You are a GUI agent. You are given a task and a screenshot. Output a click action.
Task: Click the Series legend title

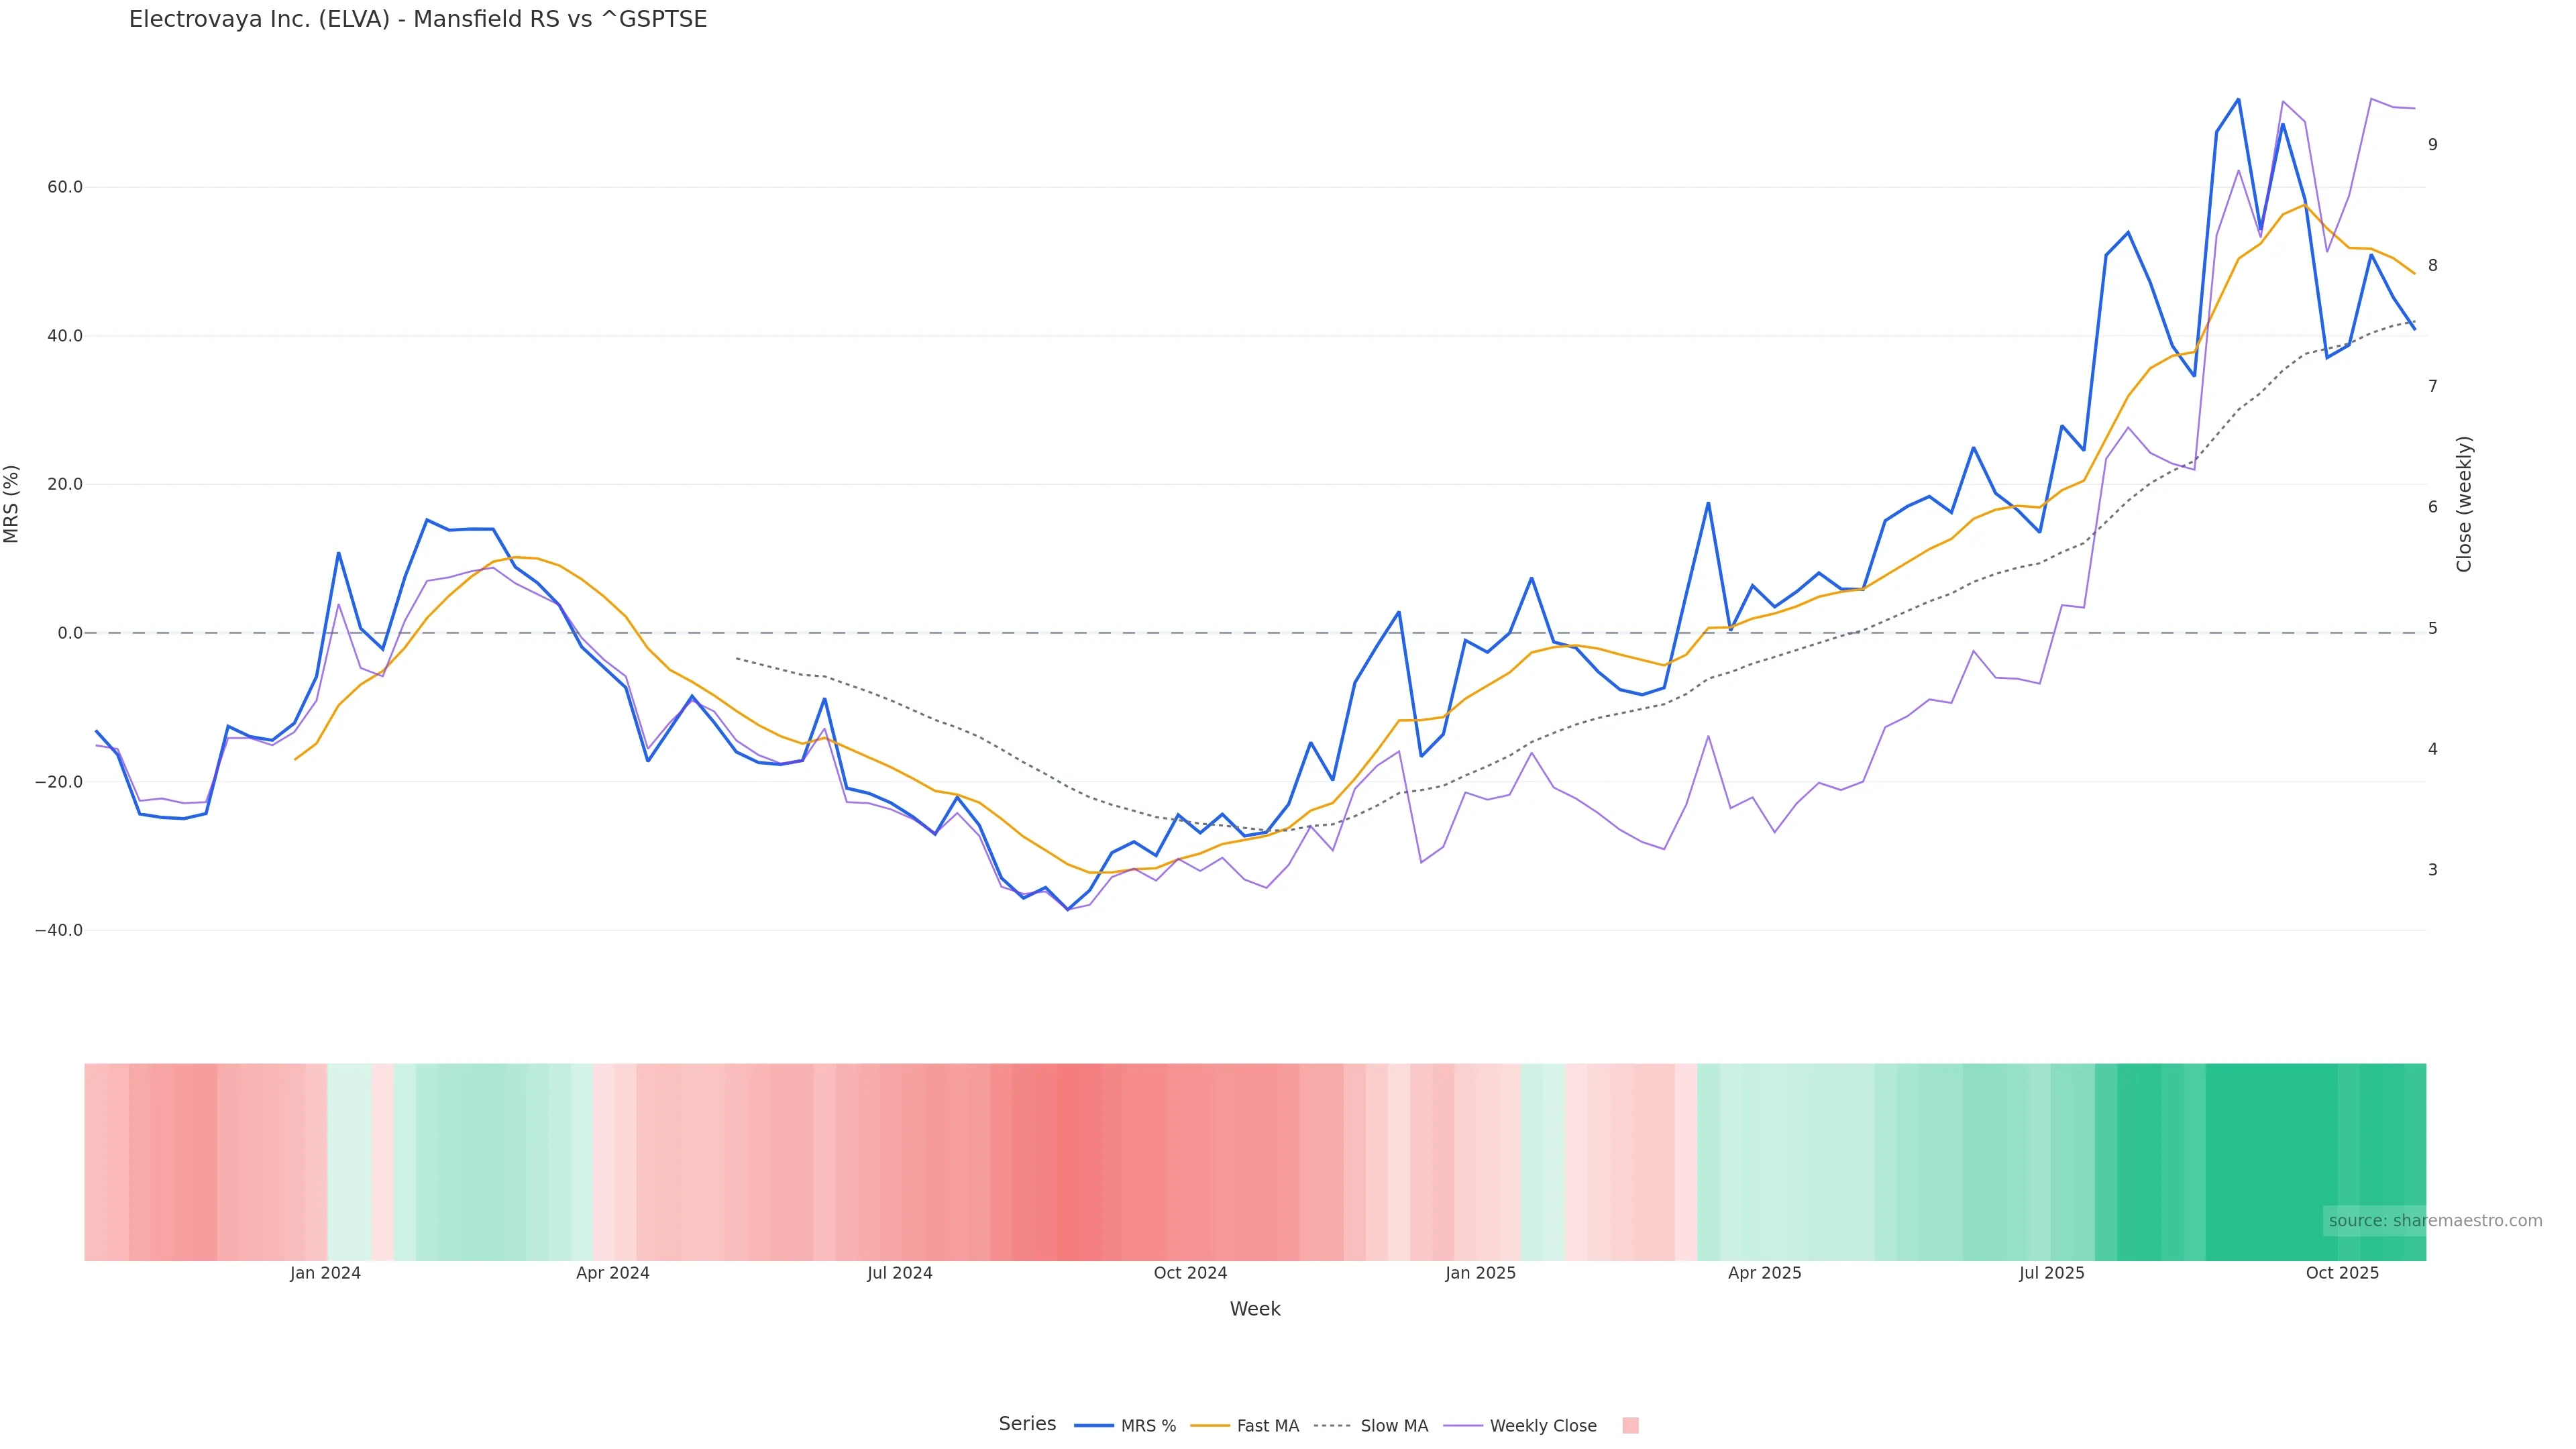[1027, 1423]
